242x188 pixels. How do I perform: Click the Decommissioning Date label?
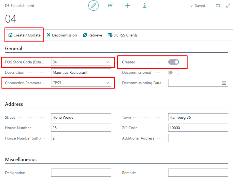tap(142, 83)
